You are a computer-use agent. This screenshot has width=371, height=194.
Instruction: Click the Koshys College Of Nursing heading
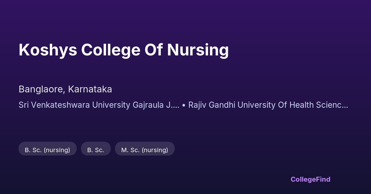point(124,50)
